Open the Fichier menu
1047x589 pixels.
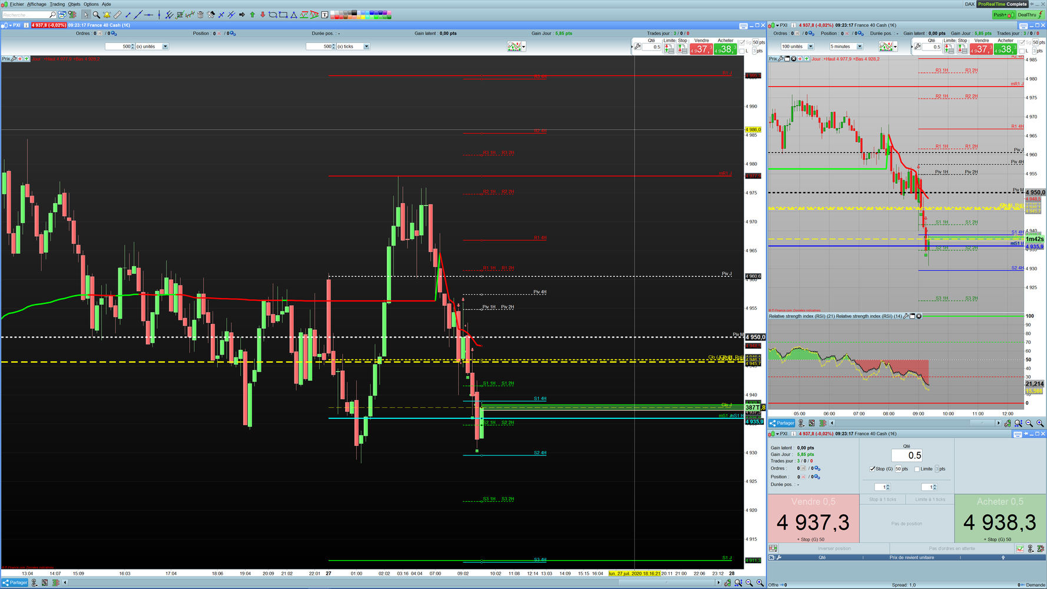click(16, 4)
